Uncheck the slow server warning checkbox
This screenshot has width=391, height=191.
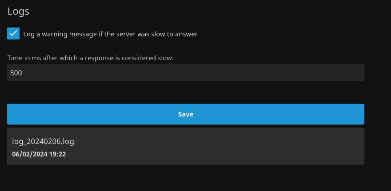pyautogui.click(x=13, y=34)
